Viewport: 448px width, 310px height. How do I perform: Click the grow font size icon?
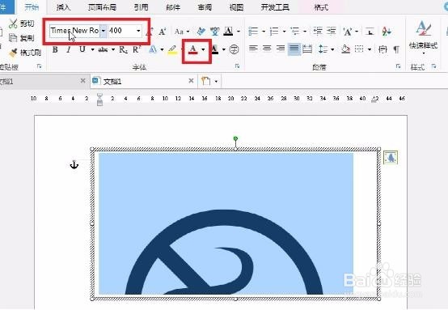click(x=150, y=32)
